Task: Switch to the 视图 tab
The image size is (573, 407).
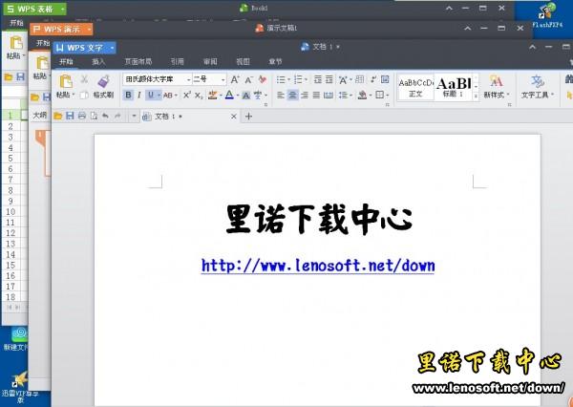Action: point(243,62)
